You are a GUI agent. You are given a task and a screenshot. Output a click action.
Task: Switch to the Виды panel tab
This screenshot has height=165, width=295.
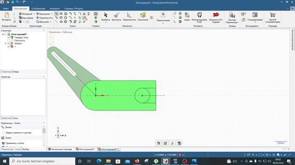16,71
